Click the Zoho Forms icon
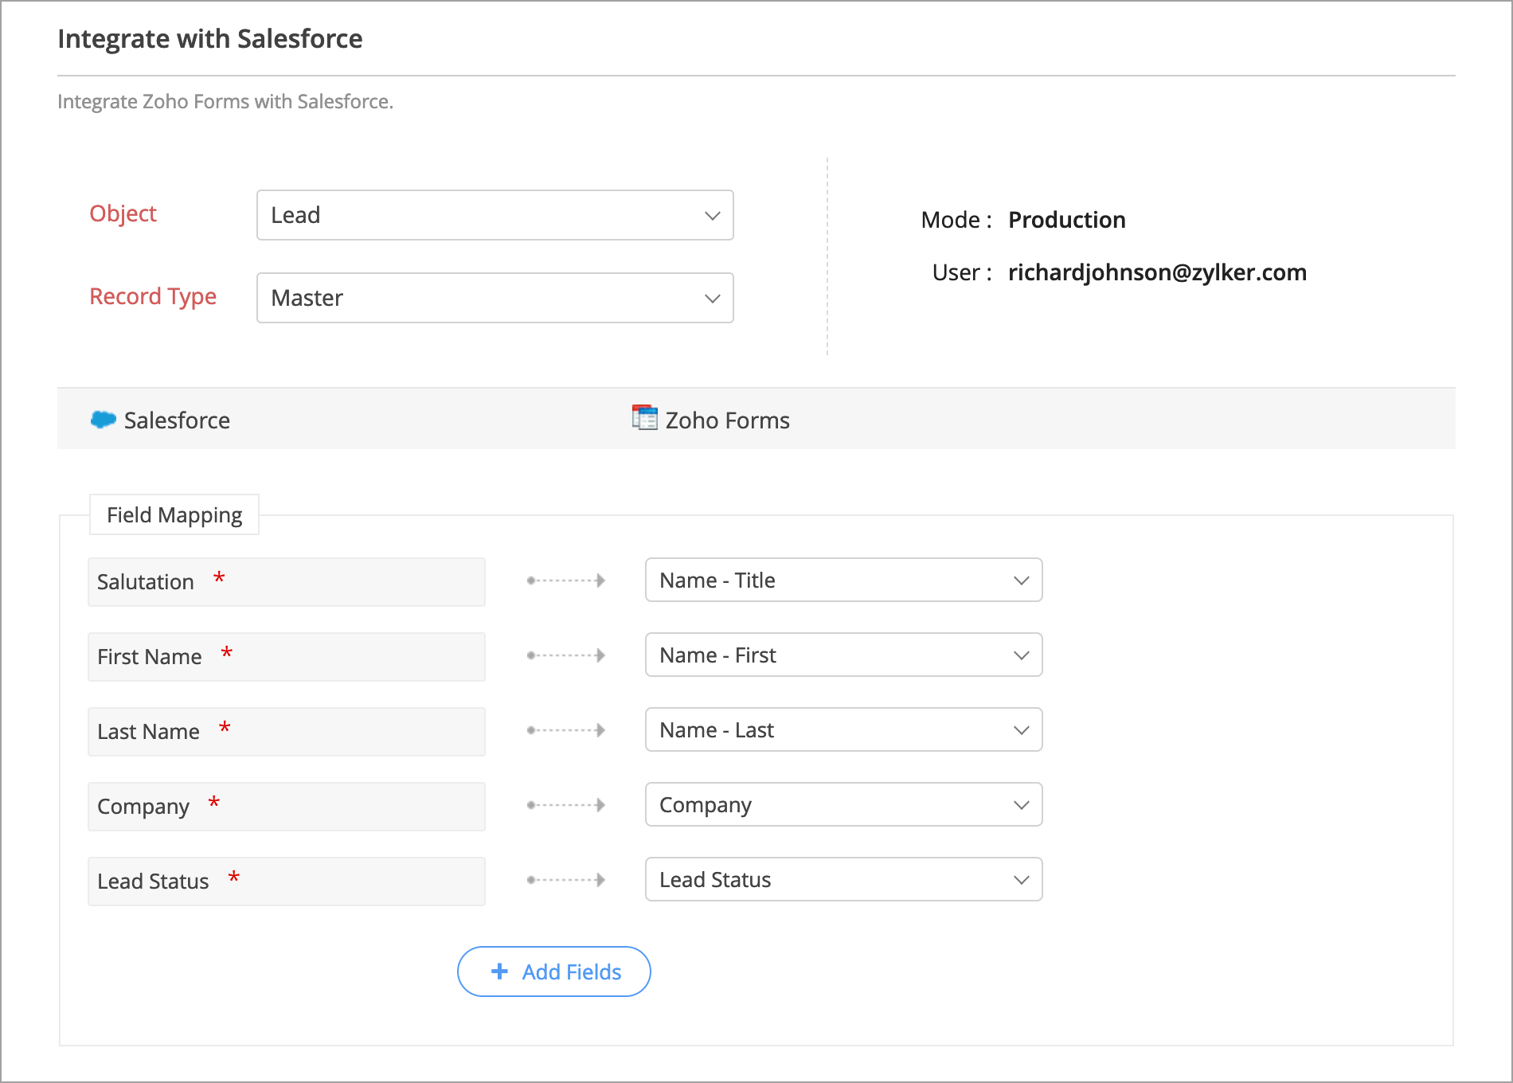1513x1083 pixels. (x=645, y=417)
